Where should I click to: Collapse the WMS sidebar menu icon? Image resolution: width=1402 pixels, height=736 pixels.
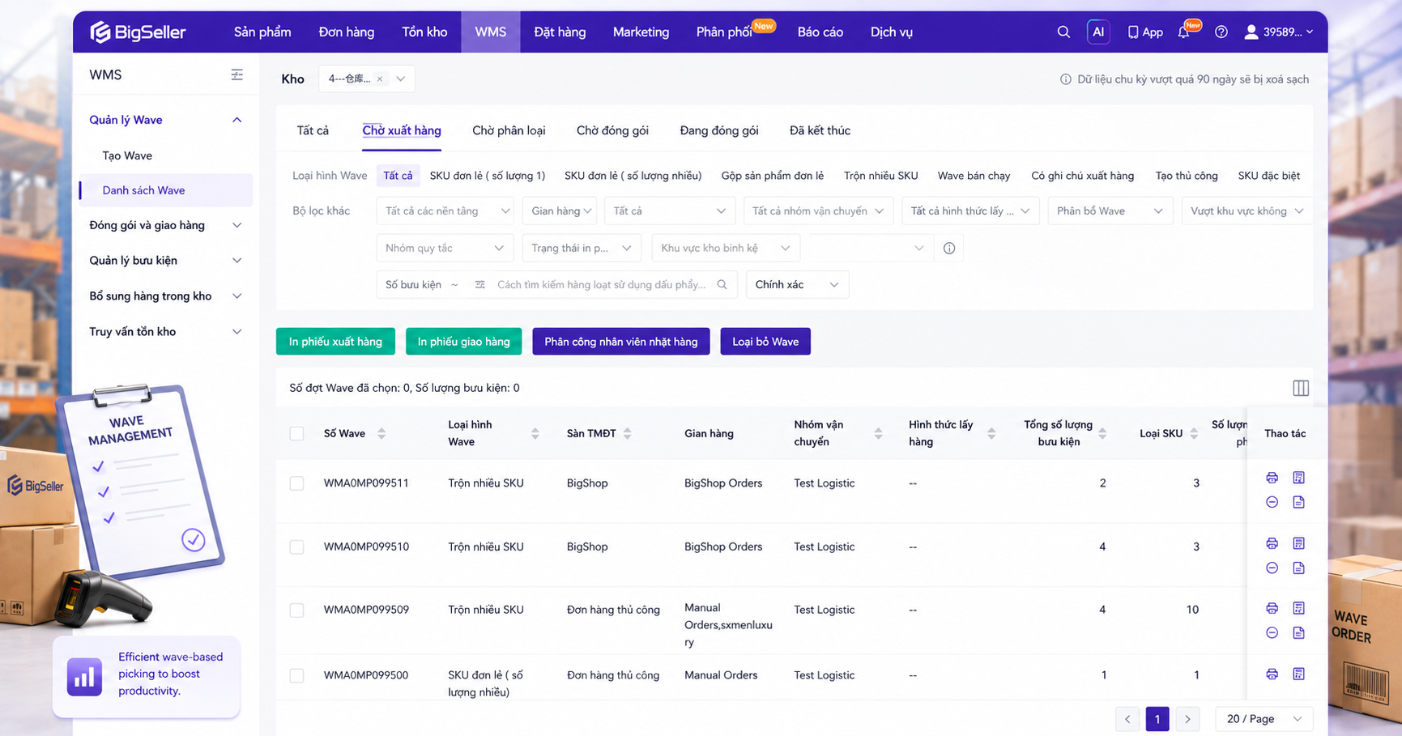pyautogui.click(x=237, y=74)
